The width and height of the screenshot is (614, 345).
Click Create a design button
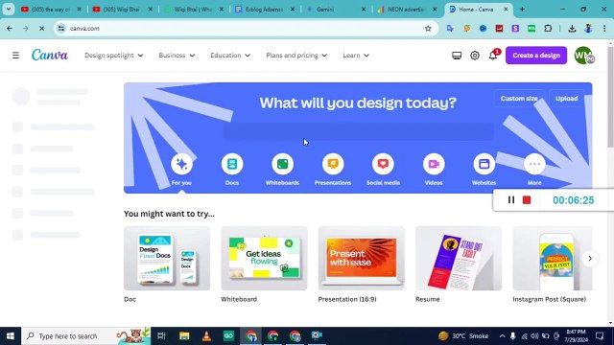(536, 56)
